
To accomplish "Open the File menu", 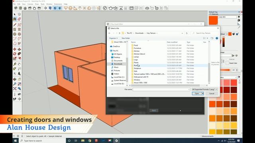I will (14, 4).
